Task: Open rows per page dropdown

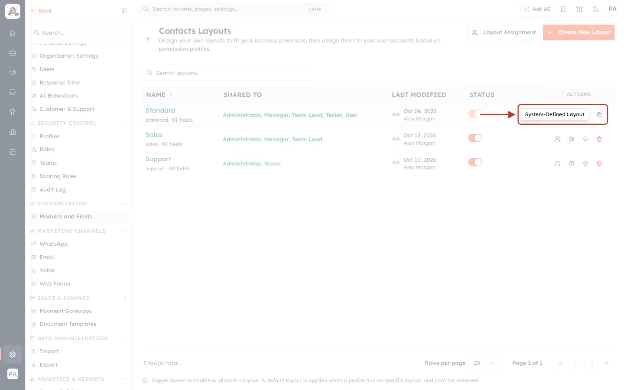Action: 484,363
